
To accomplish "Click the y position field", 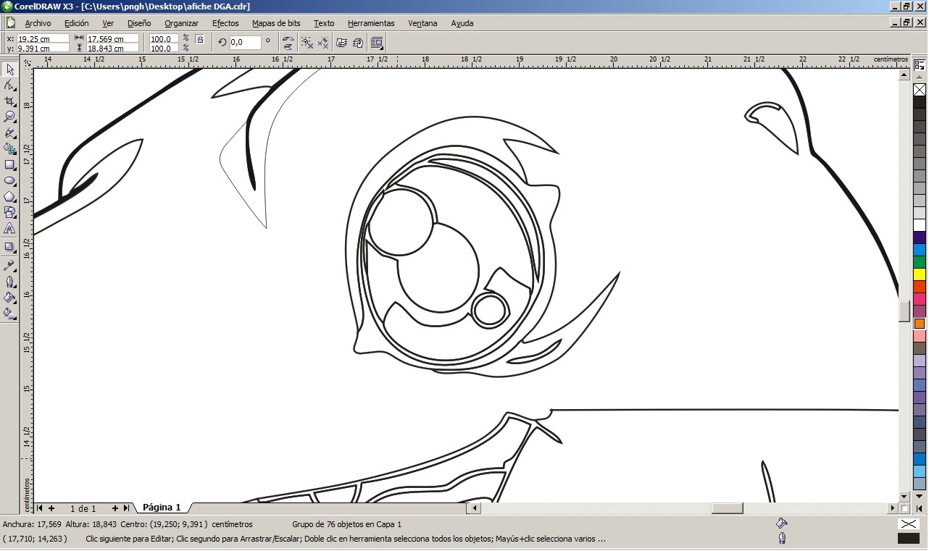I will tap(43, 49).
